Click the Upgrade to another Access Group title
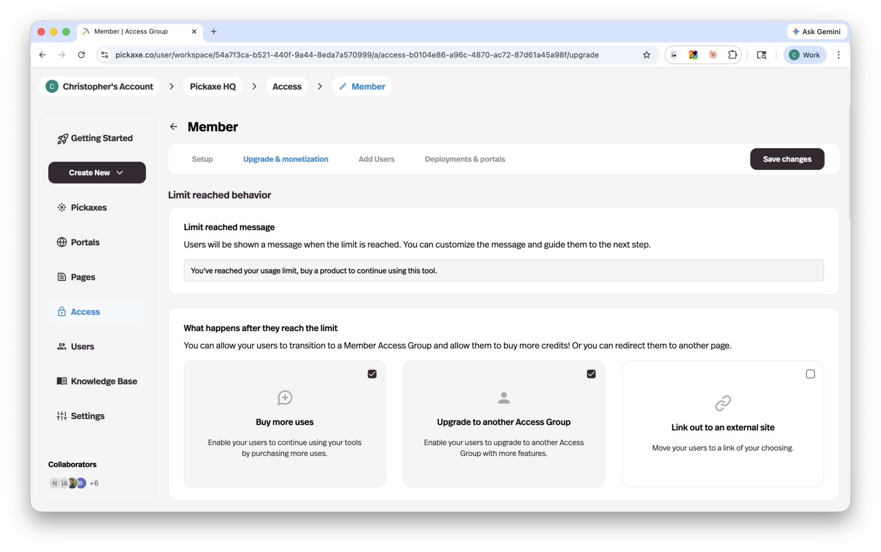 [504, 422]
